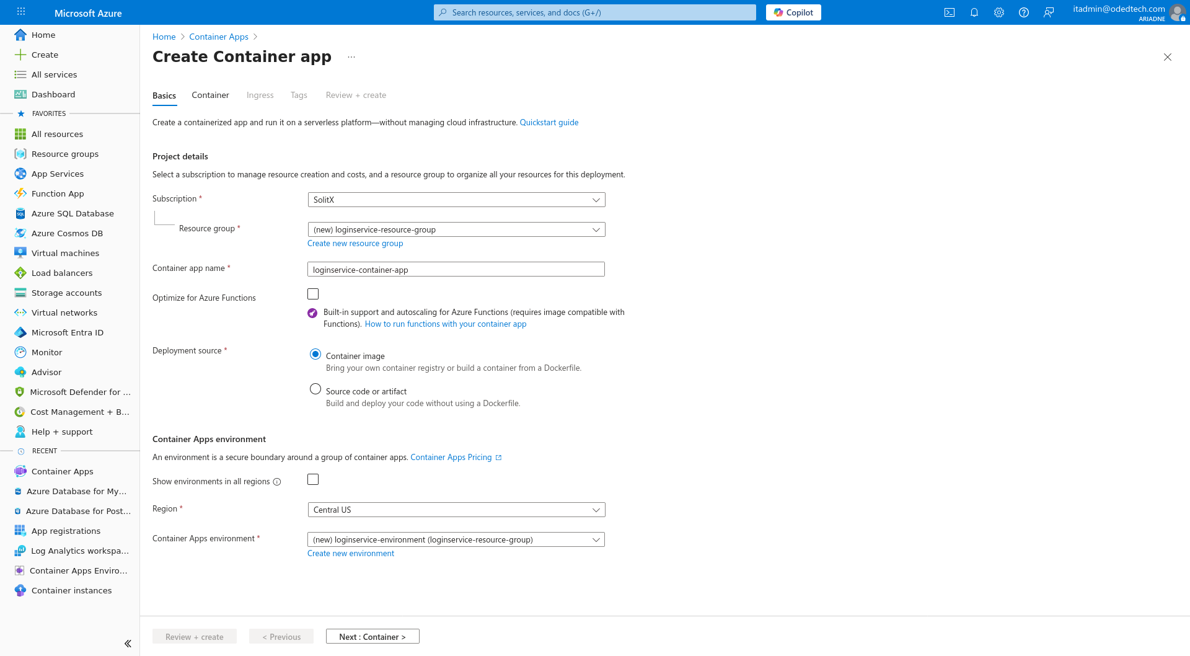Open Container Apps environment dropdown

456,539
